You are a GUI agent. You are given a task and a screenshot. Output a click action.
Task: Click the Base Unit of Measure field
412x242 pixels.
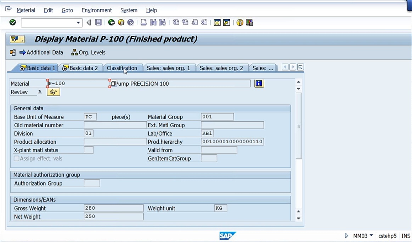(90, 117)
